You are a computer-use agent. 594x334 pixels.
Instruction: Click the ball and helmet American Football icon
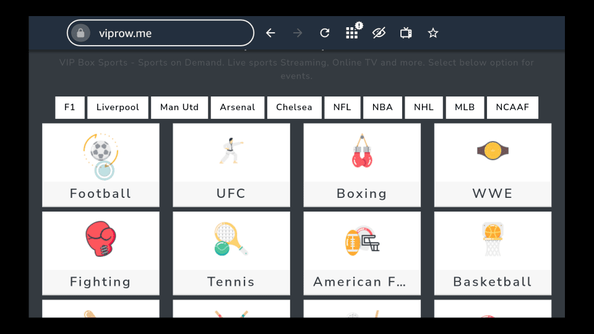click(x=362, y=241)
